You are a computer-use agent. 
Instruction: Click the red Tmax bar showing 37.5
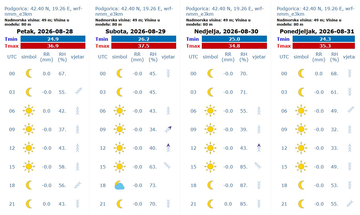click(x=144, y=46)
